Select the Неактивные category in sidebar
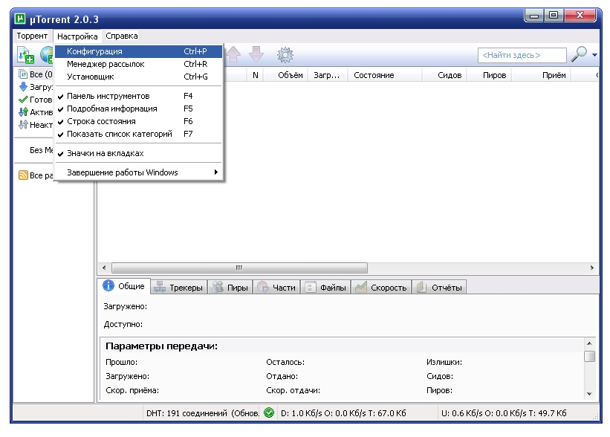Viewport: 610px width, 437px height. click(36, 125)
